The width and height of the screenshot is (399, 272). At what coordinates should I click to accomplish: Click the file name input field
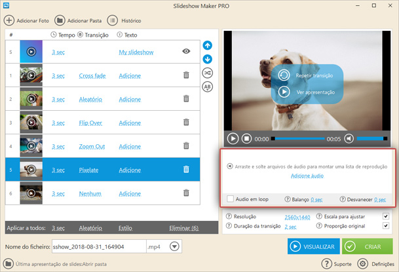pos(99,246)
